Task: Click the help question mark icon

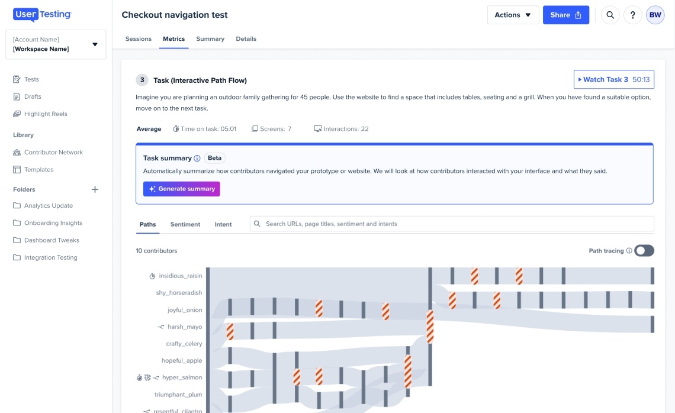Action: [632, 15]
